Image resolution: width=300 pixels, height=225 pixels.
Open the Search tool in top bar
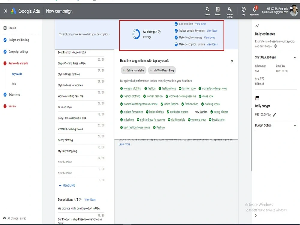(207, 11)
